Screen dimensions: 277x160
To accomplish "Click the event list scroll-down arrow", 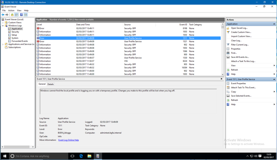I will click(222, 74).
